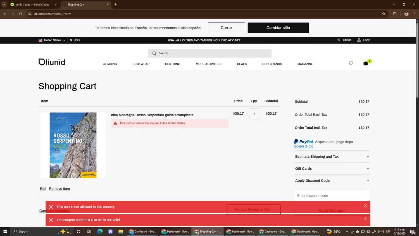Click the quantity field showing 1
The image size is (419, 236).
(254, 114)
